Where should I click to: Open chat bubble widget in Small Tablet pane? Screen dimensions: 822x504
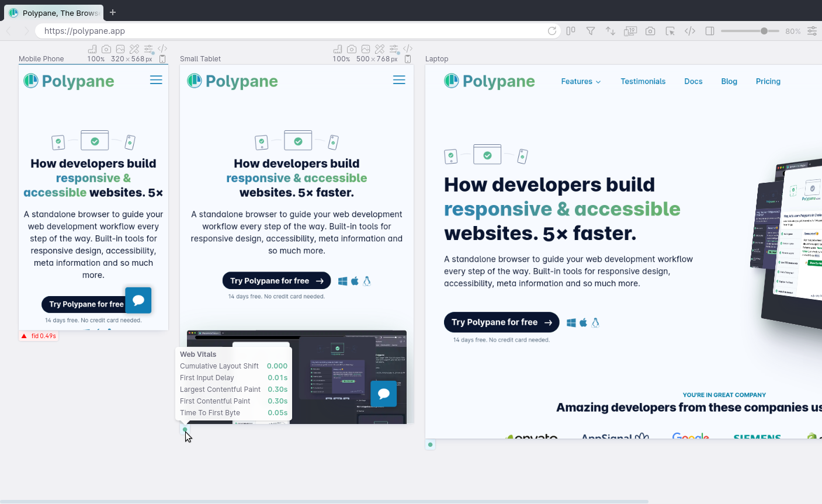pos(384,394)
